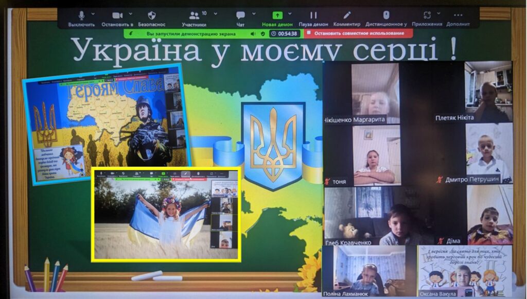Expand the chat options arrow
527x299 pixels.
pyautogui.click(x=254, y=14)
